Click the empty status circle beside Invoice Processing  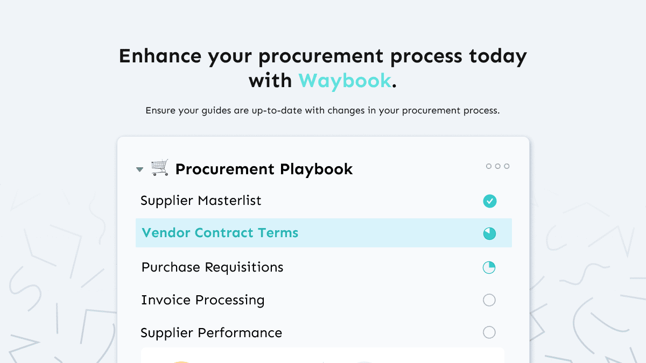489,300
